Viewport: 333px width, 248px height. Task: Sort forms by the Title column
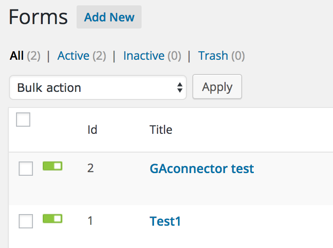pos(161,130)
